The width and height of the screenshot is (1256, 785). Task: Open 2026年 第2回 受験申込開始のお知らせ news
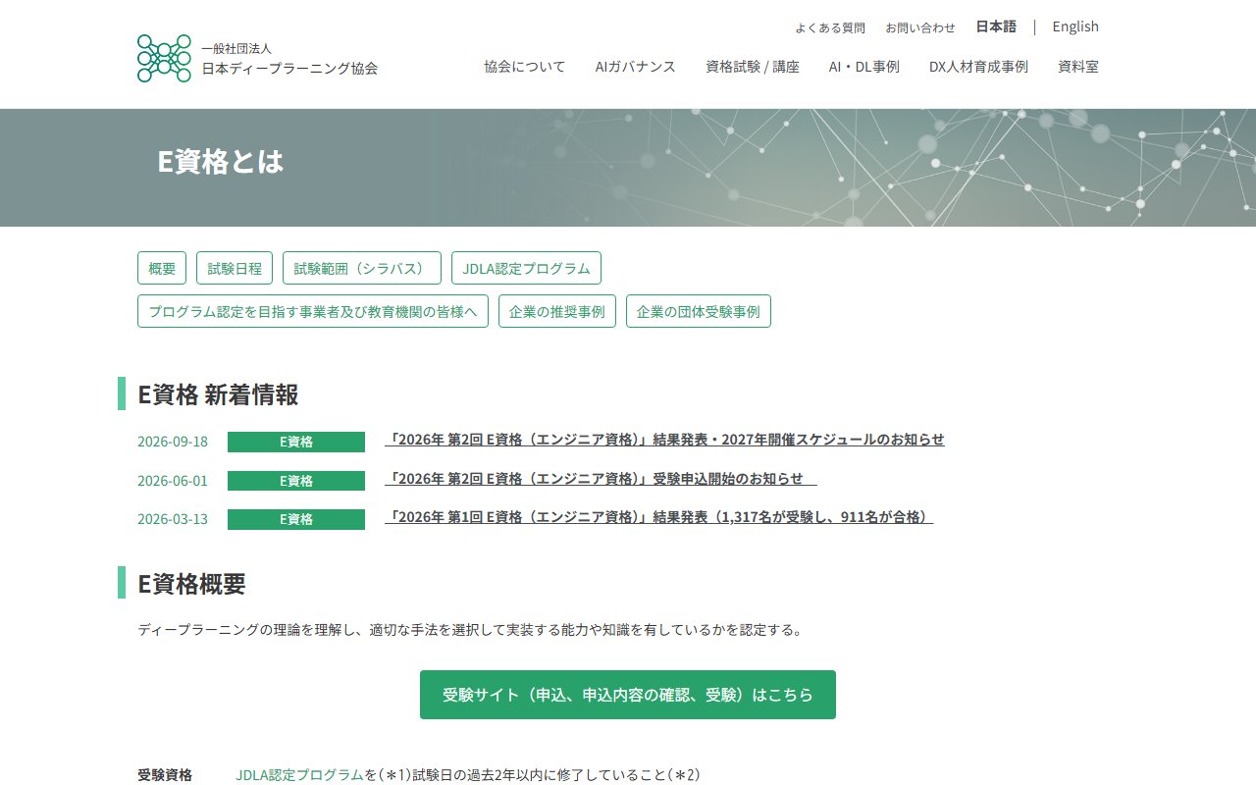pos(601,479)
